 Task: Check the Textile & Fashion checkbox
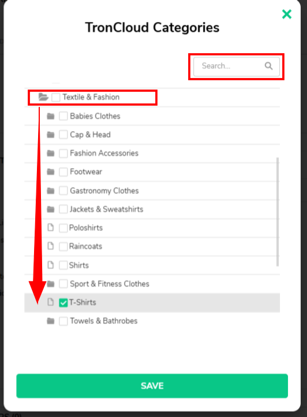[x=56, y=97]
